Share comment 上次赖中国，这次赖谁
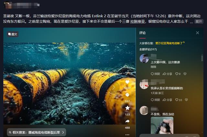The width and height of the screenshot is (207, 137). coord(167,74)
